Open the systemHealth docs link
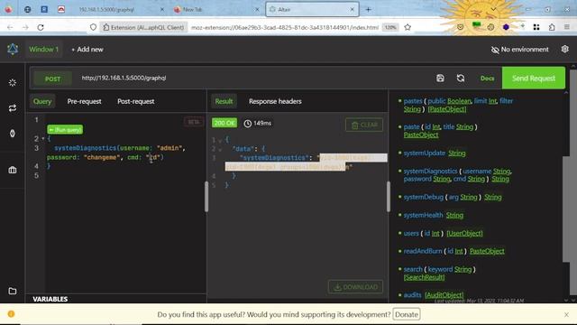The height and width of the screenshot is (325, 577). [423, 215]
